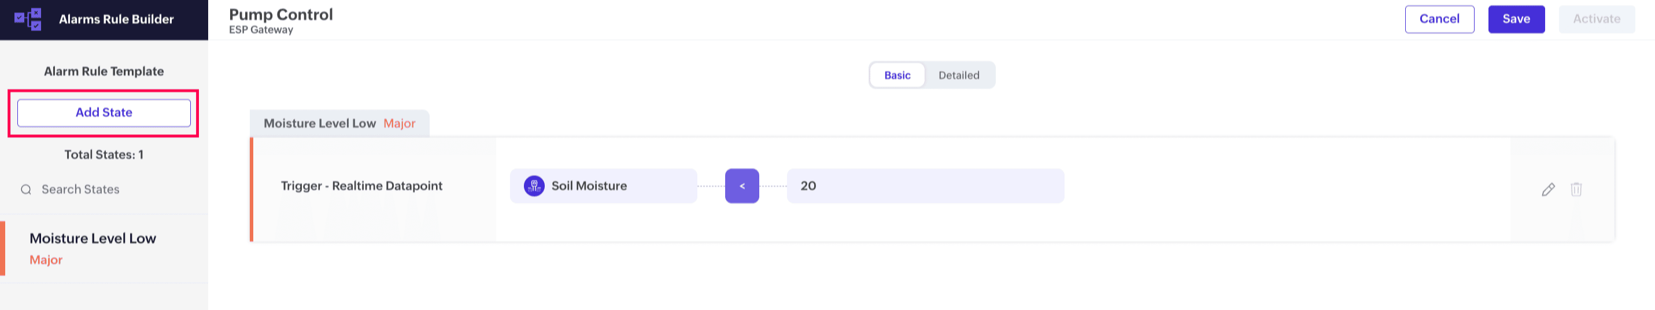1655x310 pixels.
Task: Click the Major severity label in sidebar
Action: click(46, 260)
